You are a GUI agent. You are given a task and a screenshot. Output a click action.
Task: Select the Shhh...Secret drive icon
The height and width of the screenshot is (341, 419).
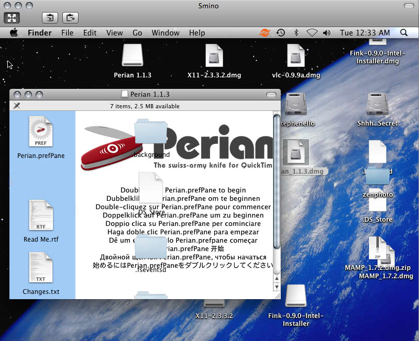pos(378,104)
